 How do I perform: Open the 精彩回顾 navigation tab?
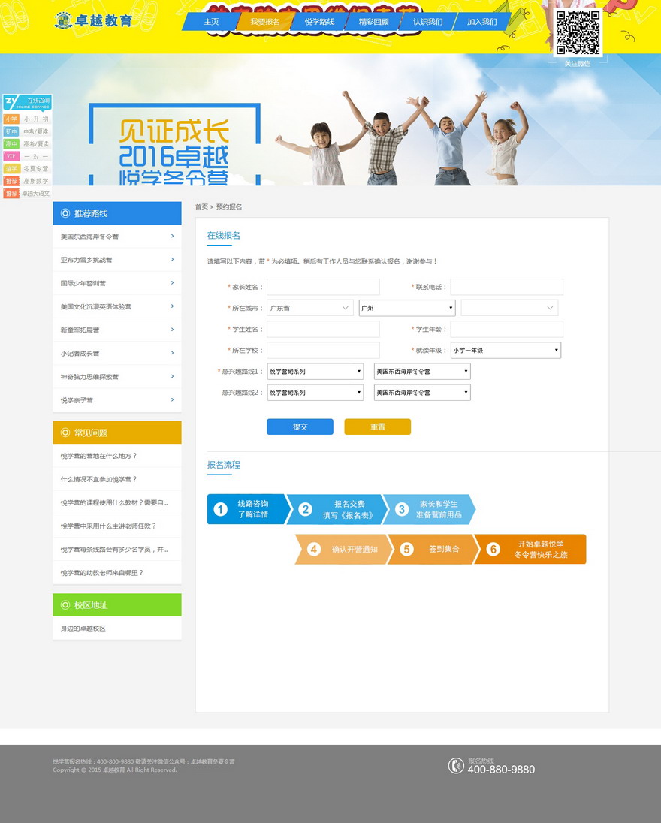pyautogui.click(x=374, y=22)
